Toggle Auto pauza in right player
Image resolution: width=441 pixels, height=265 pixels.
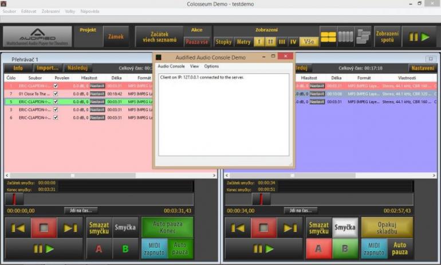point(400,249)
